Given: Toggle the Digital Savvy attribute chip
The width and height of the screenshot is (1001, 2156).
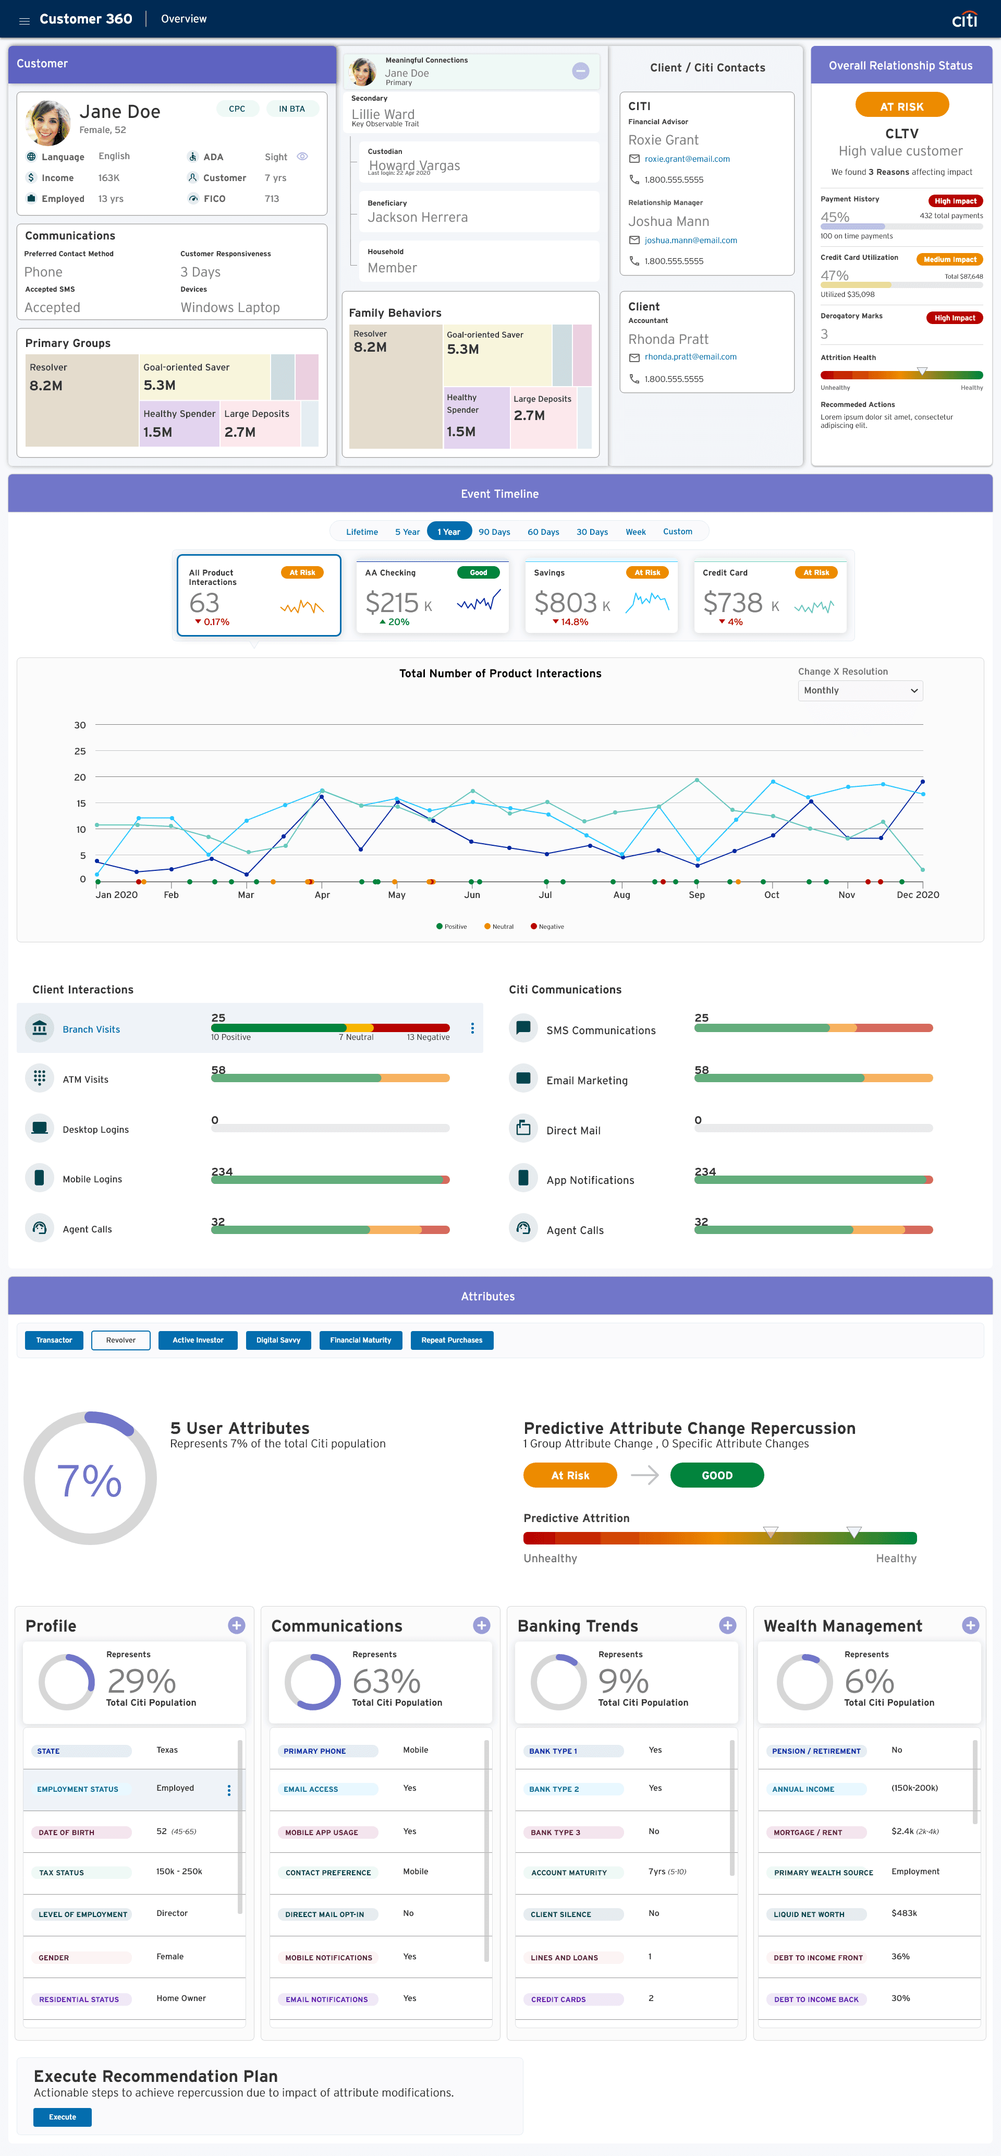Looking at the screenshot, I should (x=278, y=1340).
